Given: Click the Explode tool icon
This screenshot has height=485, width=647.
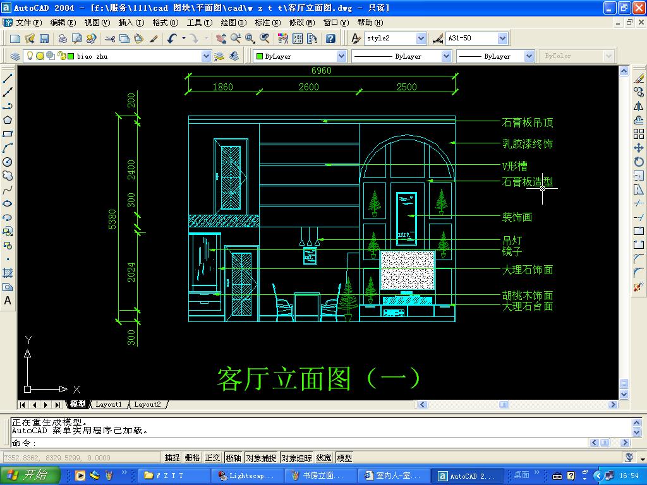Looking at the screenshot, I should [639, 287].
